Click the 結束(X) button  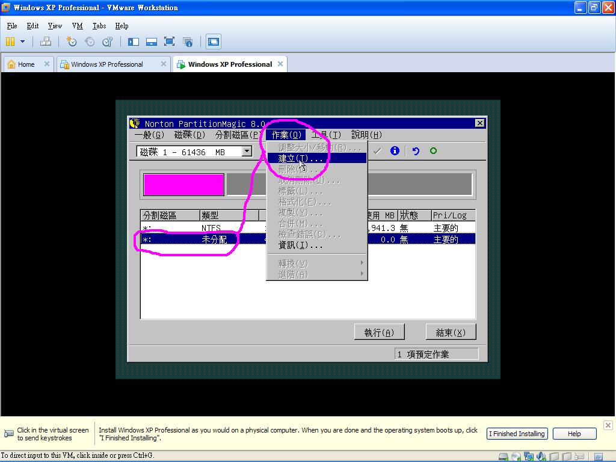pyautogui.click(x=451, y=332)
